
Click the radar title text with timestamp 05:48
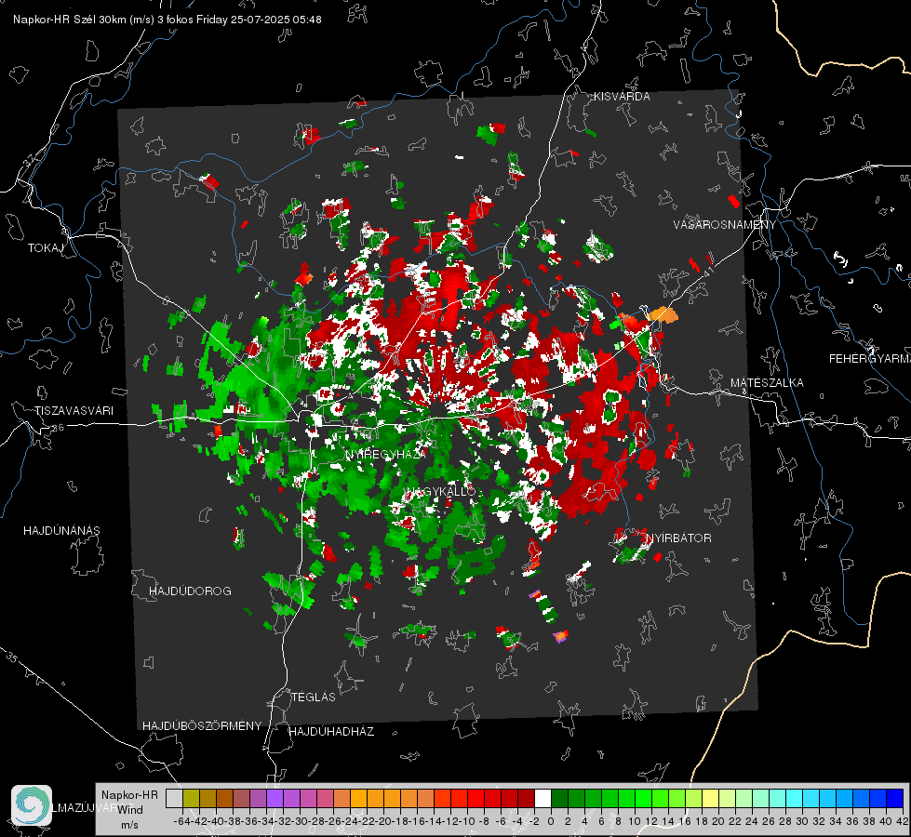coord(167,20)
